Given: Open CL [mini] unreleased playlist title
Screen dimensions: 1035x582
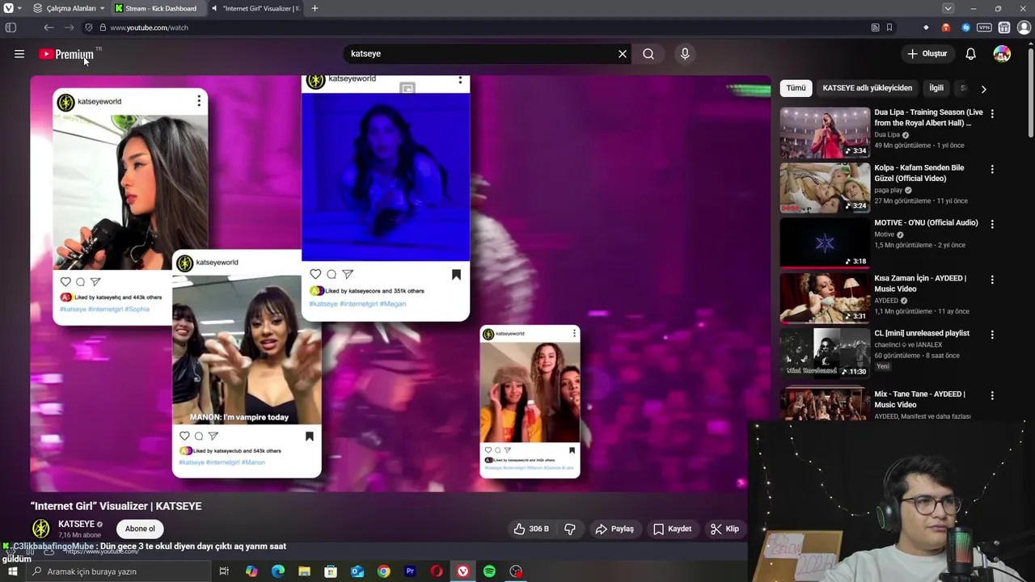Looking at the screenshot, I should click(921, 333).
